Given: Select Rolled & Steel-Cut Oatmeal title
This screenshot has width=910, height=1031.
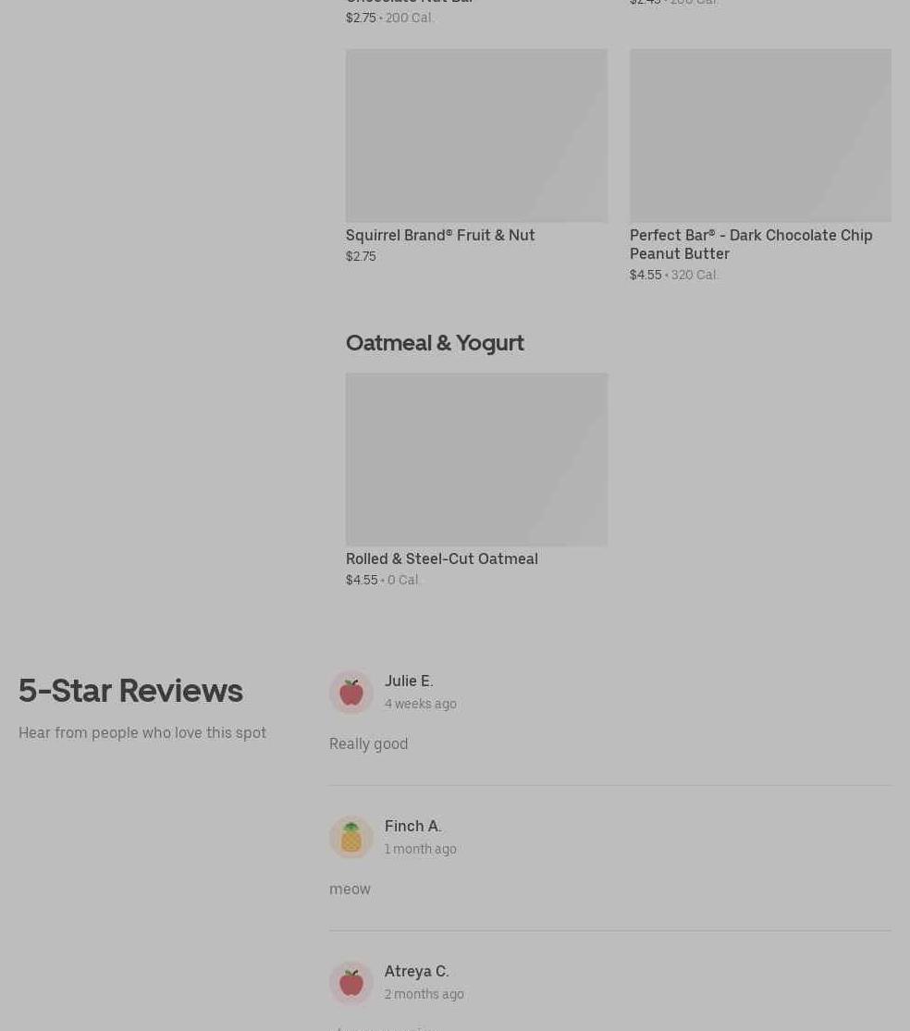Looking at the screenshot, I should [x=442, y=558].
